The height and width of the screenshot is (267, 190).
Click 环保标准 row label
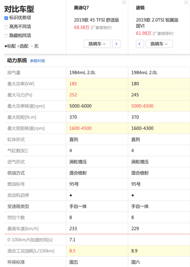[x=16, y=262]
